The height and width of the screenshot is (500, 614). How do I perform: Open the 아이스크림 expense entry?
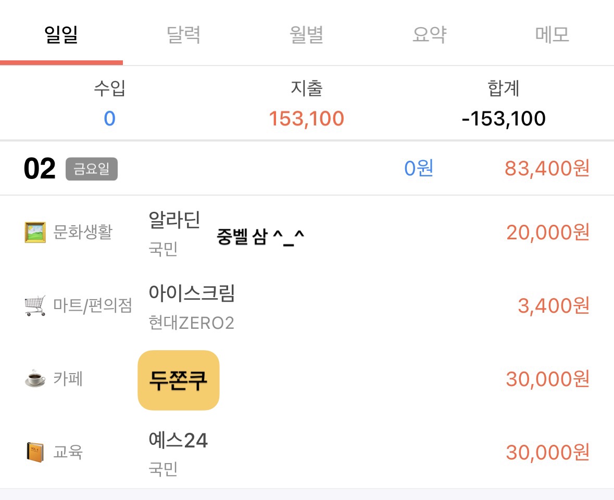(x=192, y=293)
